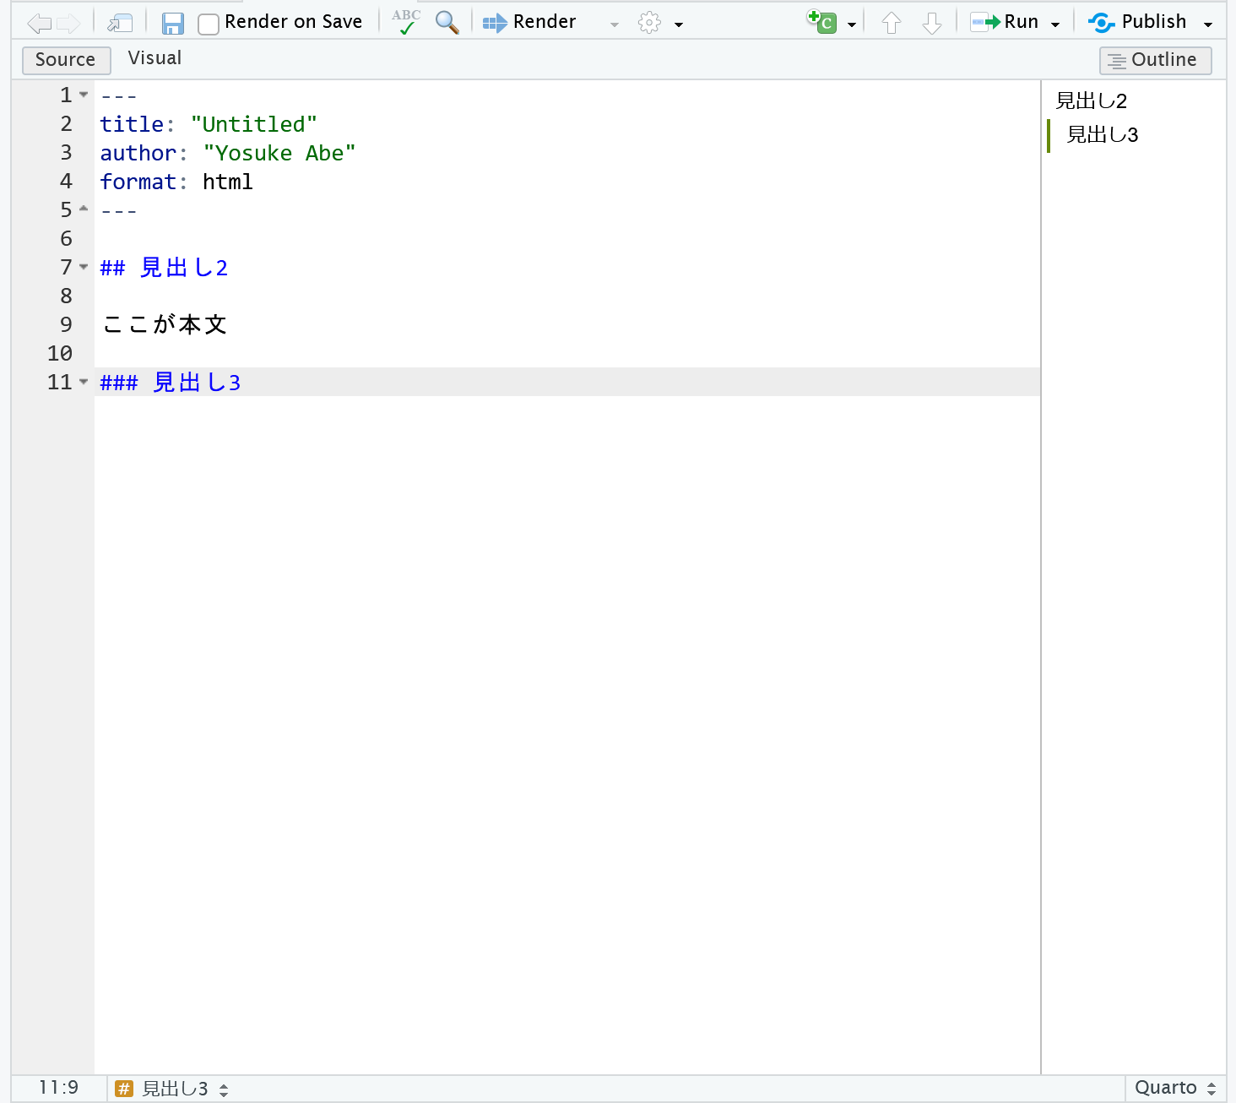Place cursor on the title line "Untitled"
The image size is (1236, 1103).
(209, 124)
